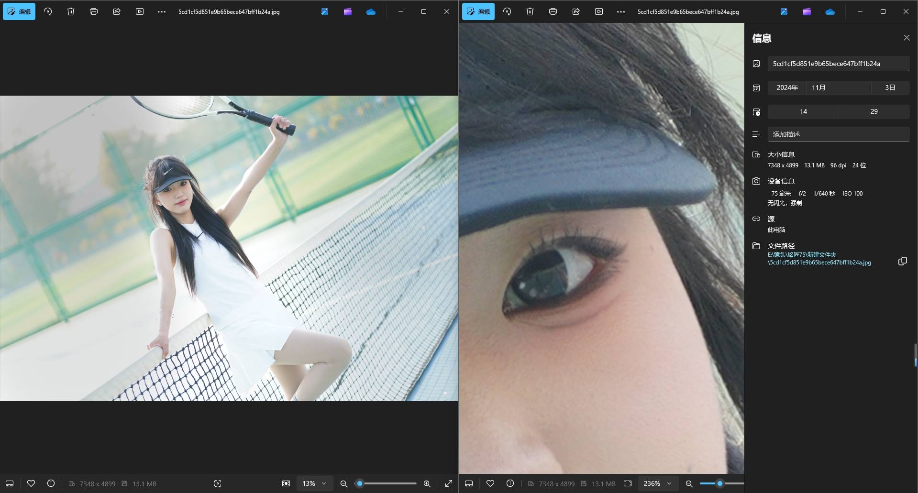The image size is (918, 493).
Task: Open the OneDrive cloud icon in left window
Action: click(371, 11)
